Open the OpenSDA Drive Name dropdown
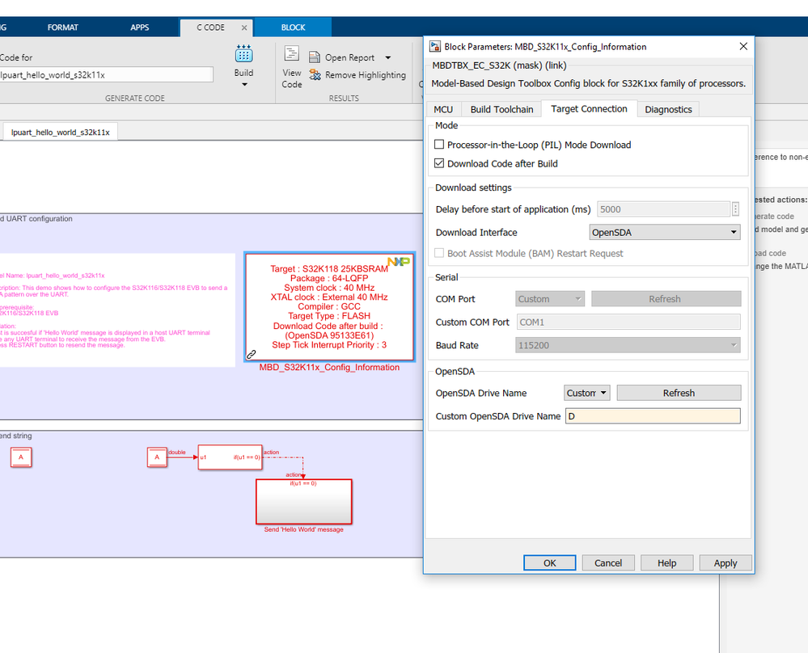This screenshot has height=653, width=808. 587,393
